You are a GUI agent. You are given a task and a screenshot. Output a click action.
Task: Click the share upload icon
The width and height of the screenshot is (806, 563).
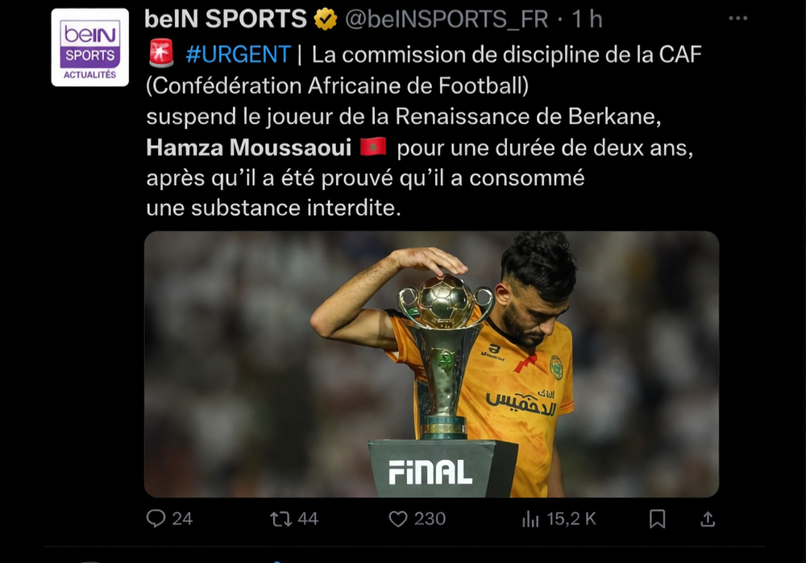(708, 519)
